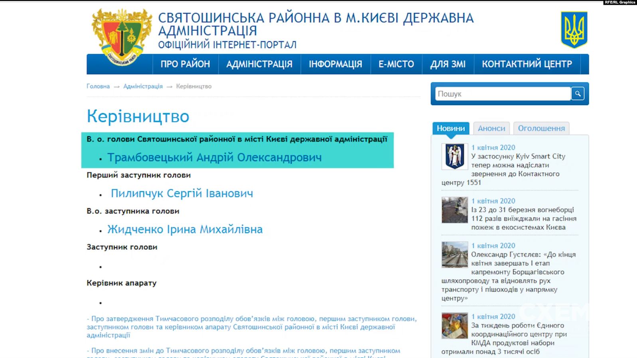Screen dimensions: 637x358
Task: Open the АДМІНІСТРАЦІЯ menu item
Action: [259, 64]
